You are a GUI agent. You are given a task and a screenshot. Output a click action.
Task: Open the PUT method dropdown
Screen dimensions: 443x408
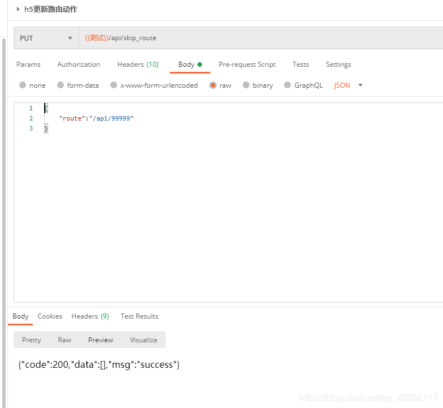pos(46,38)
